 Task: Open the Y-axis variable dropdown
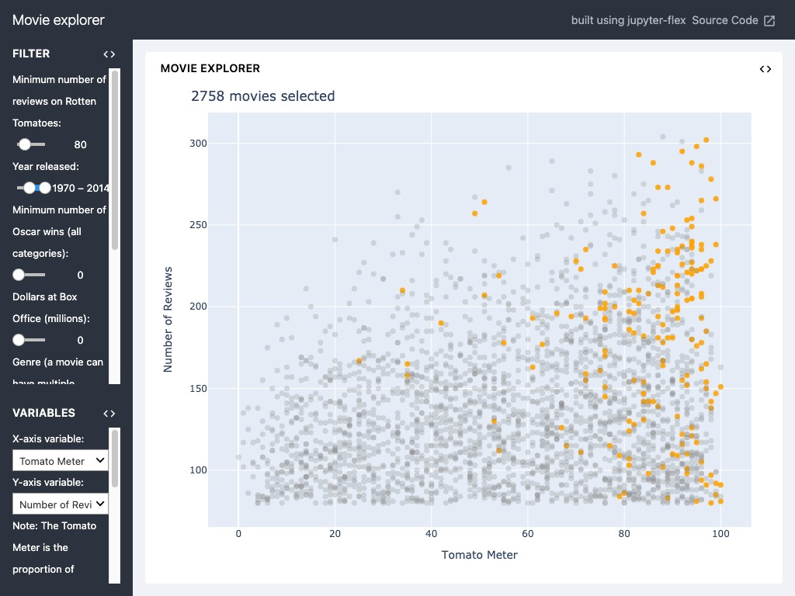[61, 504]
